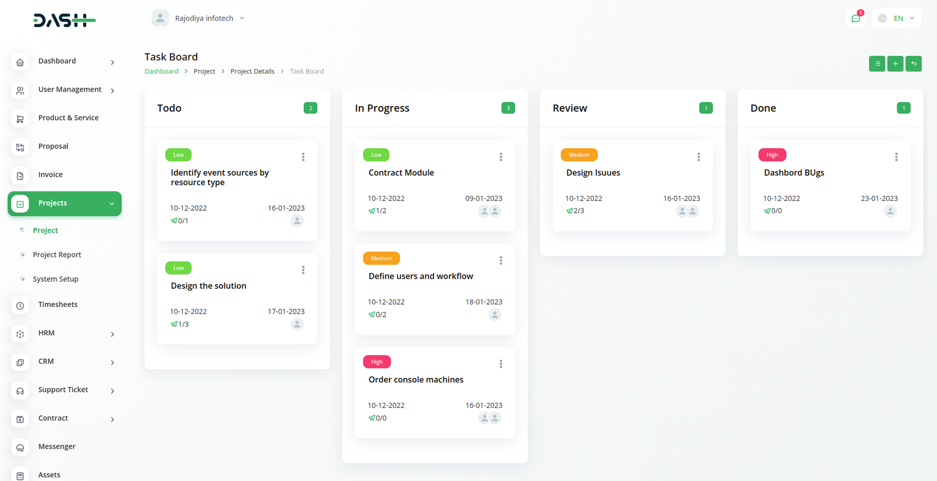Click the green plus add task button

tap(895, 64)
